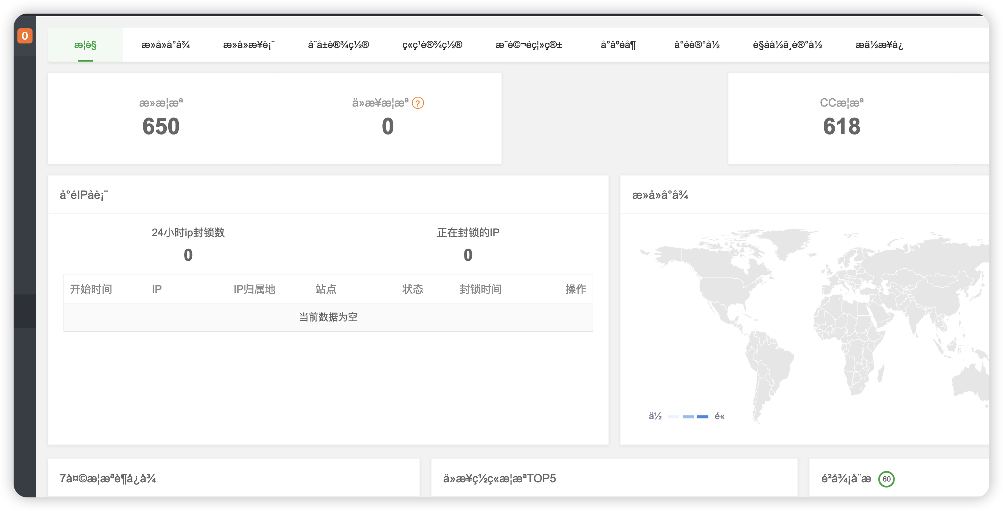The width and height of the screenshot is (1003, 511).
Task: Click the panel title ending in TOP5
Action: [x=500, y=478]
